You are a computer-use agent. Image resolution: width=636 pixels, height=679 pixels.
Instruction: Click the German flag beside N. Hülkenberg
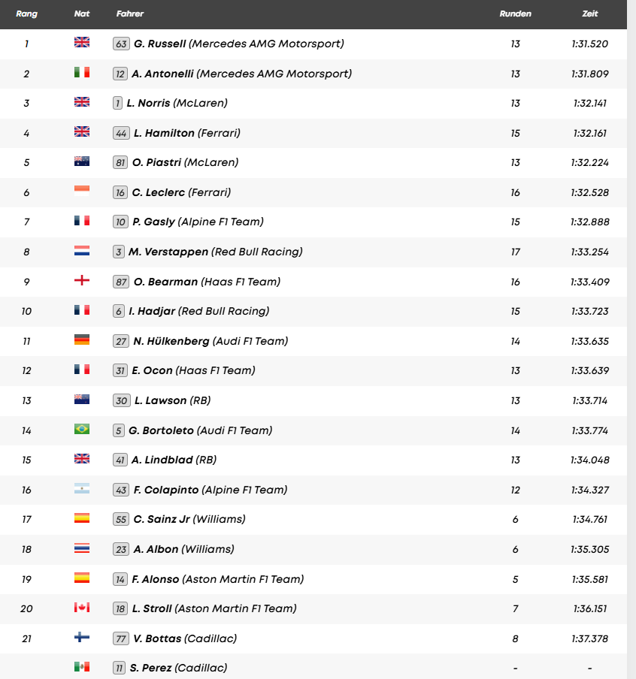tap(82, 340)
